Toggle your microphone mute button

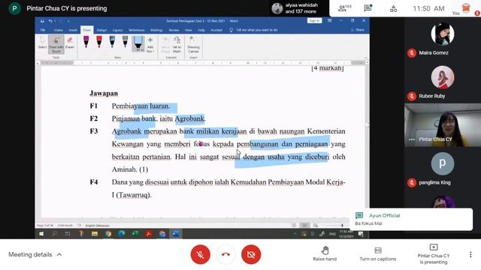click(201, 254)
